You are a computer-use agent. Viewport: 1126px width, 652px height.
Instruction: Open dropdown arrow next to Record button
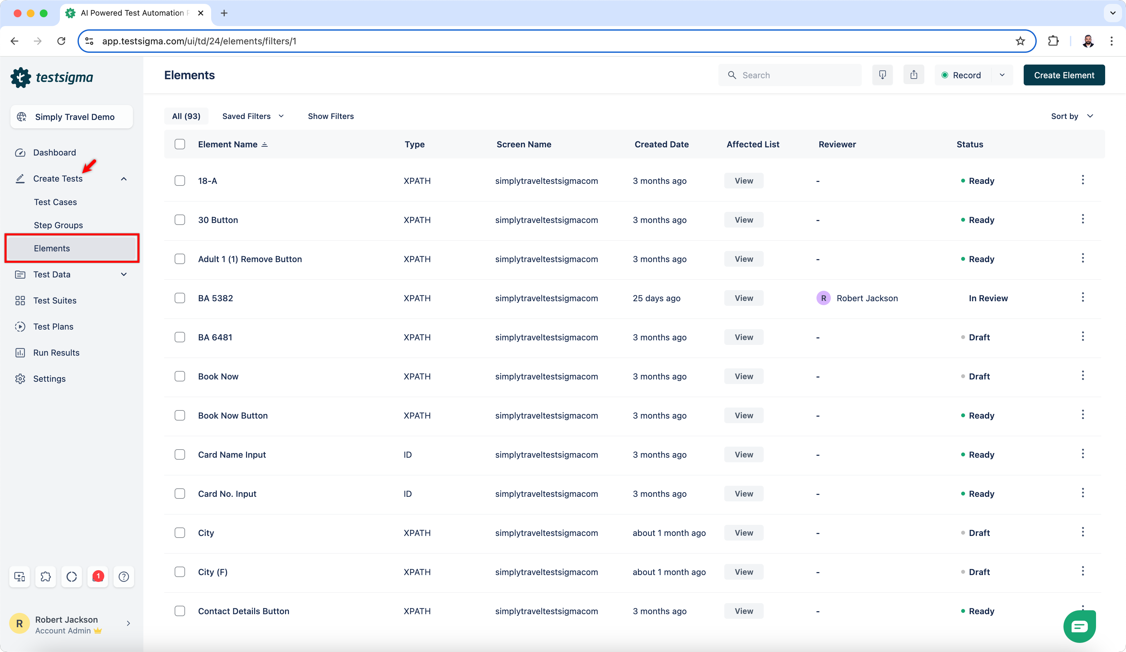(x=1002, y=75)
